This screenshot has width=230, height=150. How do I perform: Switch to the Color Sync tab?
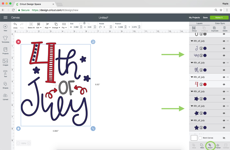[x=220, y=23]
